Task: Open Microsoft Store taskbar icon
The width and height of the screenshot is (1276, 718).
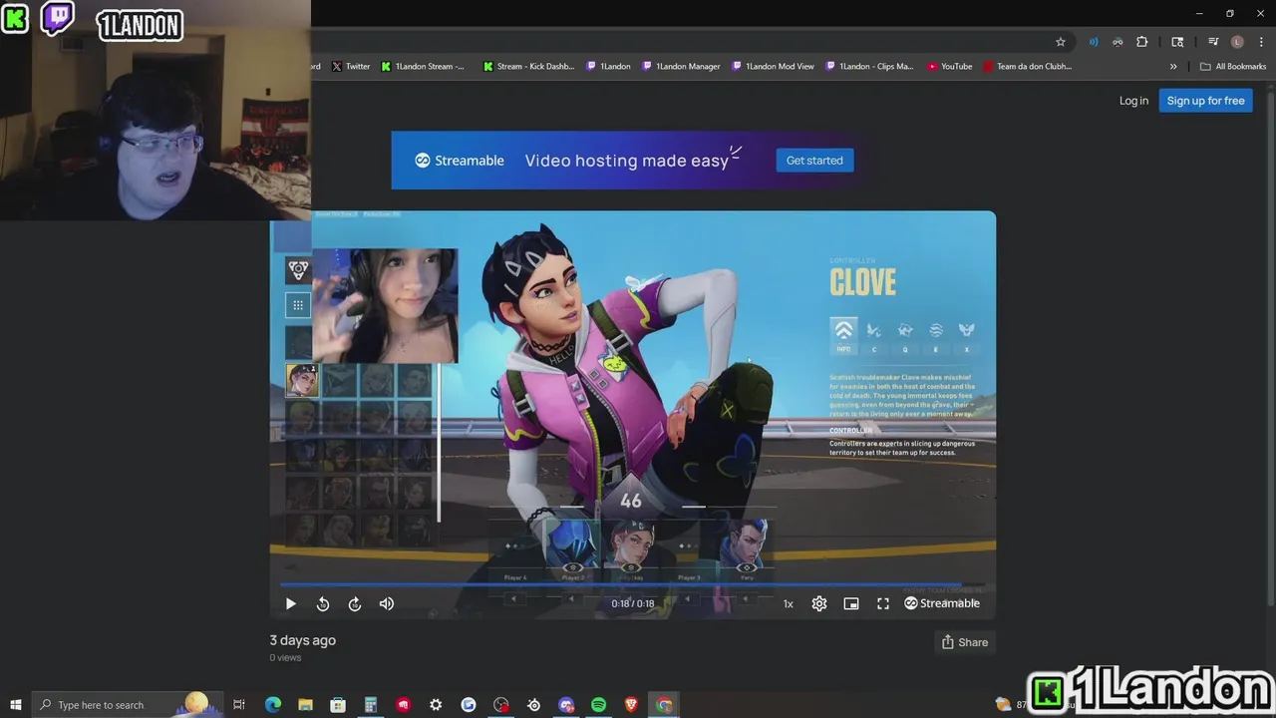Action: [338, 705]
